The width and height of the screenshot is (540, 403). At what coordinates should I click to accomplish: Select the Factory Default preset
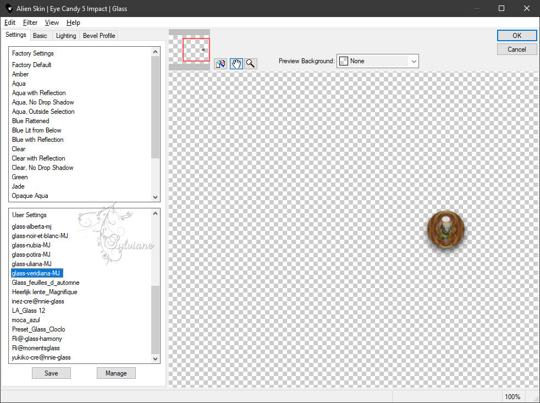pyautogui.click(x=32, y=65)
